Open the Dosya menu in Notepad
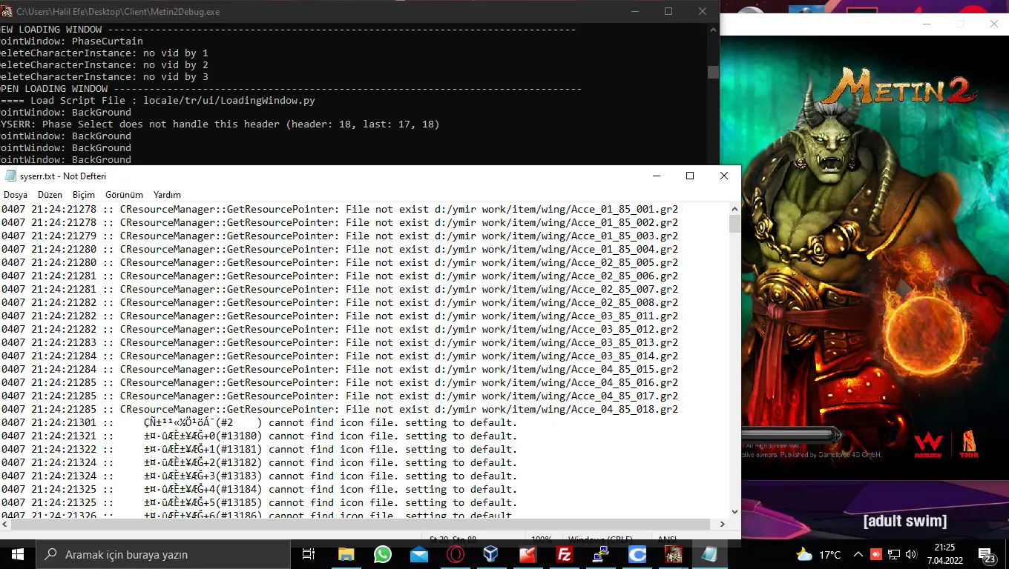Image resolution: width=1009 pixels, height=569 pixels. (x=16, y=195)
